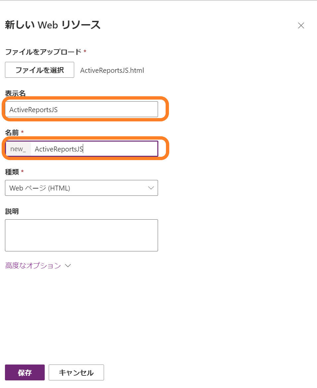The height and width of the screenshot is (388, 317).
Task: Click the 新しい Web リソース heading
Action: [x=53, y=25]
